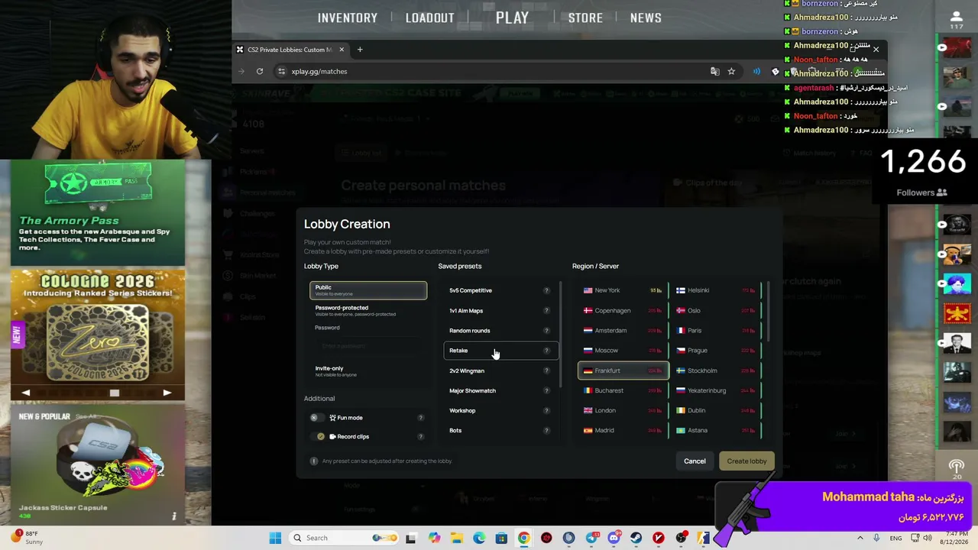Select the Password-protected lobby type
This screenshot has width=978, height=550.
click(368, 310)
